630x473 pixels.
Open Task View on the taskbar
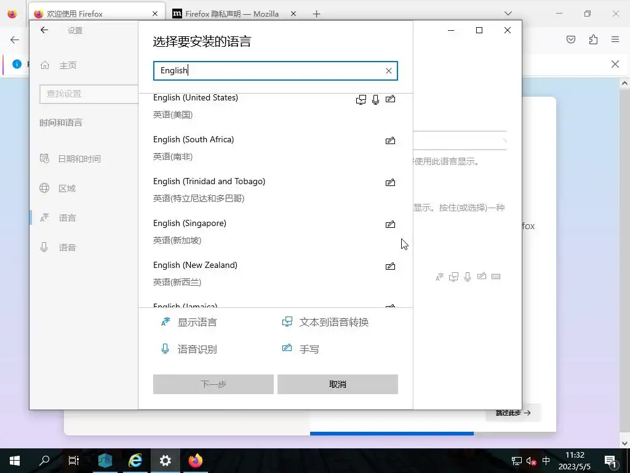[74, 461]
